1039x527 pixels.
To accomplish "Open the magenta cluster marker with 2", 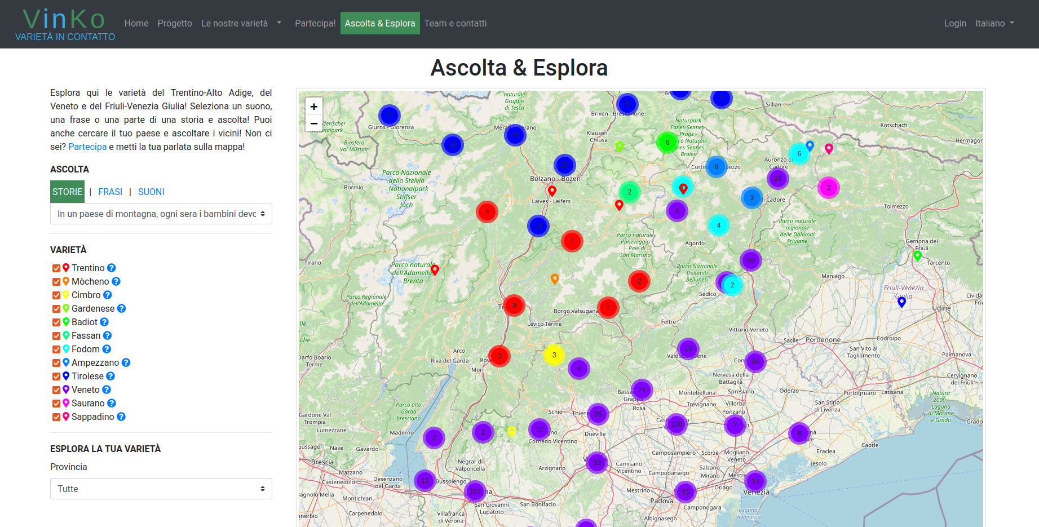I will pyautogui.click(x=828, y=188).
